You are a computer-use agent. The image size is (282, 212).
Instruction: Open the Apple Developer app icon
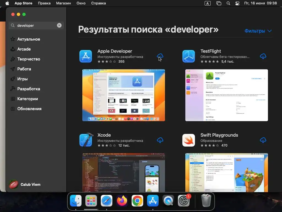(86, 56)
